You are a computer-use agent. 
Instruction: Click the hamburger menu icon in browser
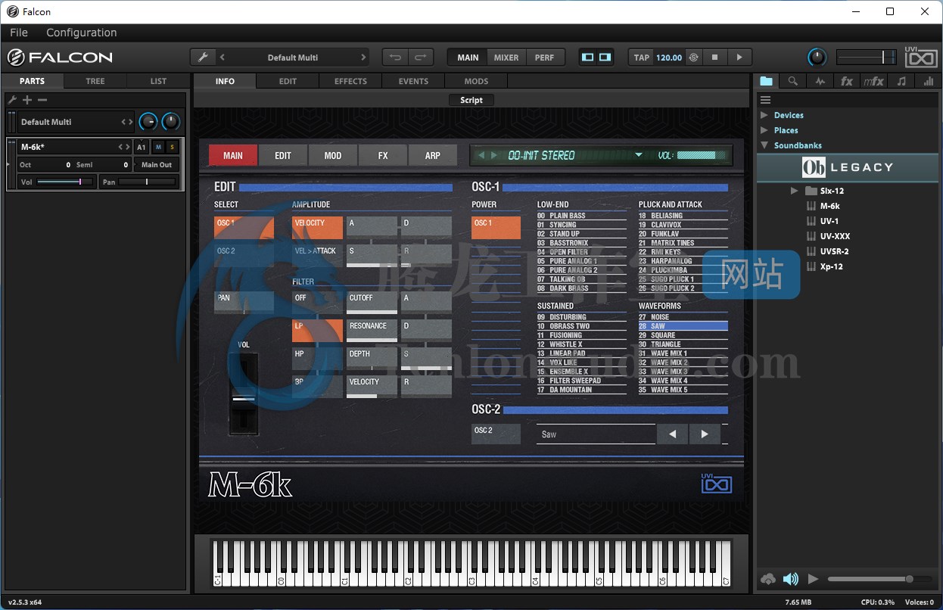click(x=765, y=100)
